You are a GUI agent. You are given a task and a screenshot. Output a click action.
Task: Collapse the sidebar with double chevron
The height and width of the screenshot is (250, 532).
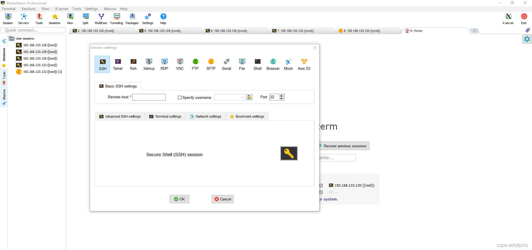[4, 41]
